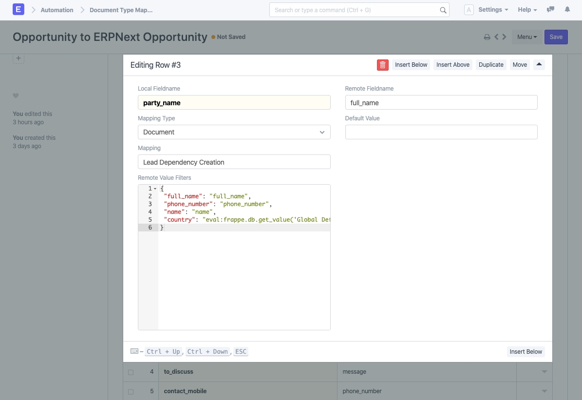
Task: Open the Menu dropdown button
Action: pos(526,37)
